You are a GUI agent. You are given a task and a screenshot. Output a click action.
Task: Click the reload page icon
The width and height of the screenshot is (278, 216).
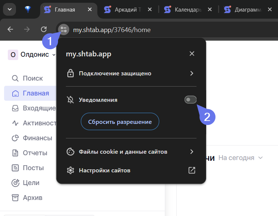44,29
